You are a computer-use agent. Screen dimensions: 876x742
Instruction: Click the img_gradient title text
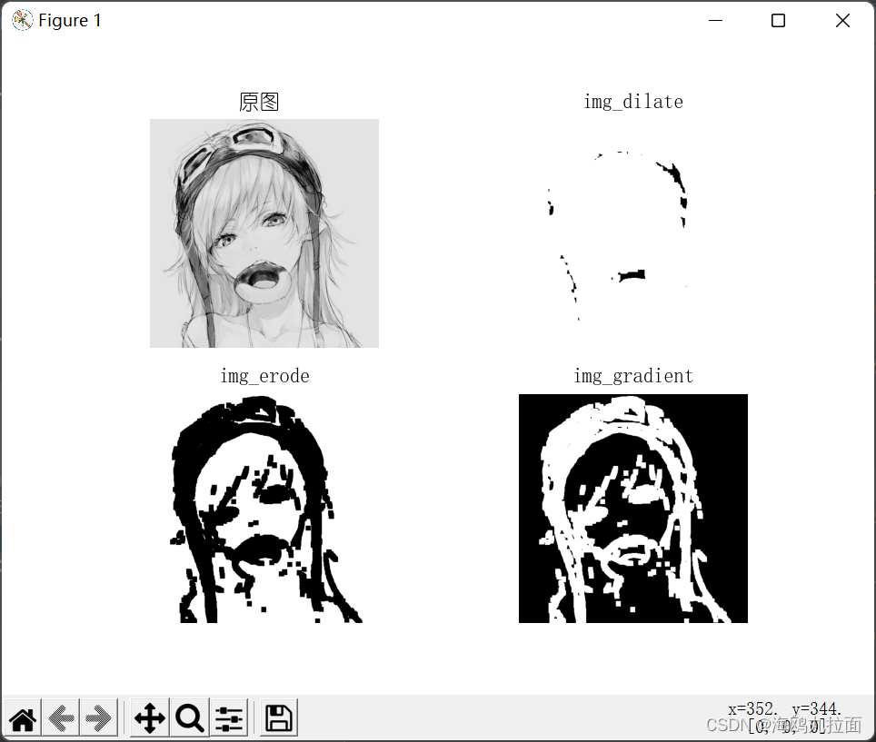coord(633,376)
